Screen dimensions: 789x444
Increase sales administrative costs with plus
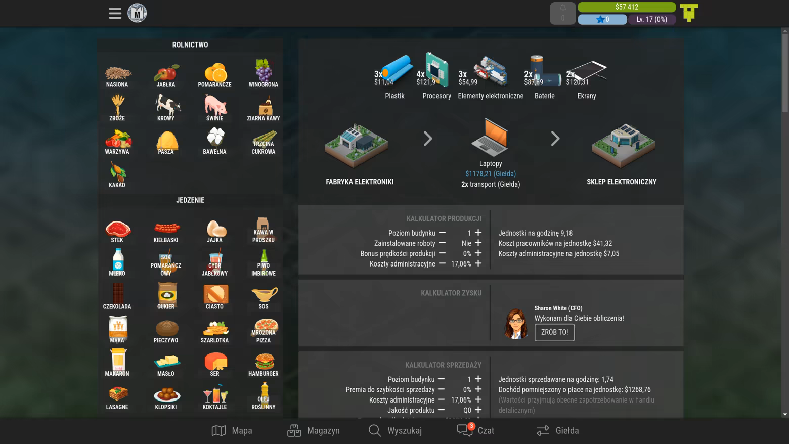tap(478, 399)
